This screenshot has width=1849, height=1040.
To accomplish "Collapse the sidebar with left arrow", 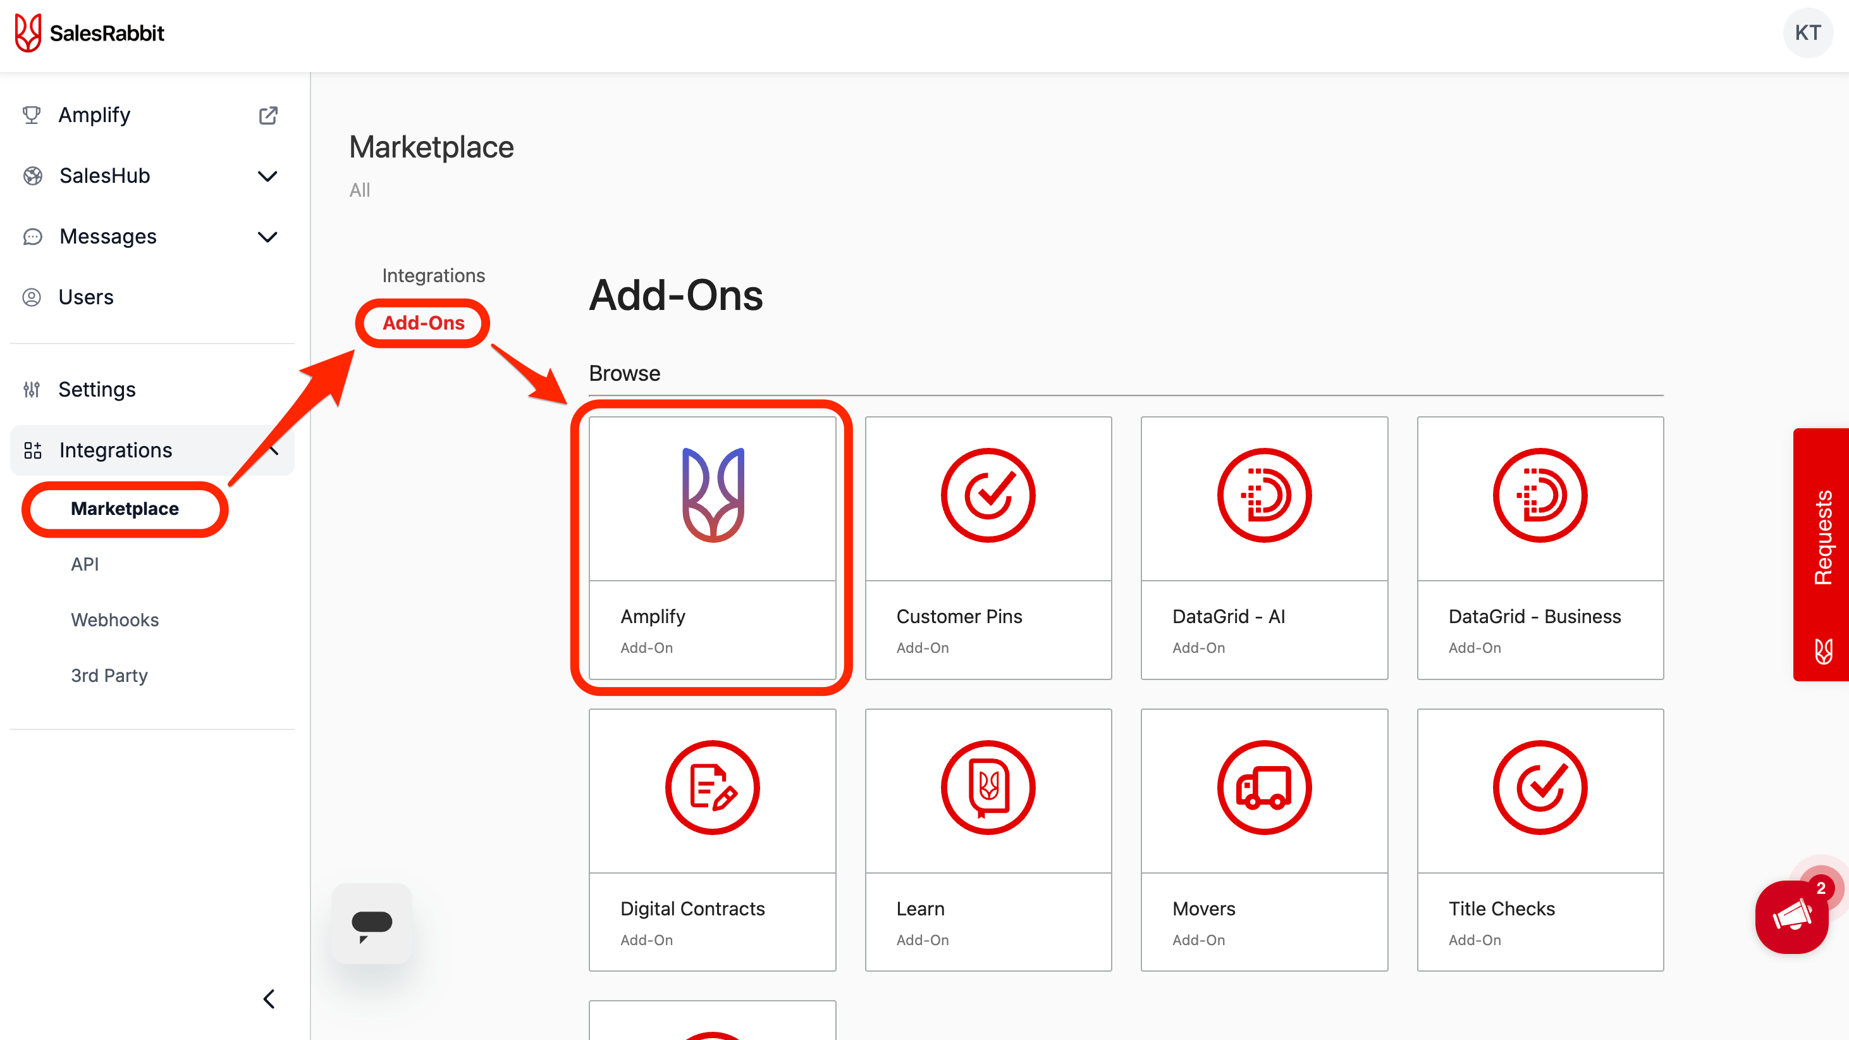I will [x=269, y=999].
